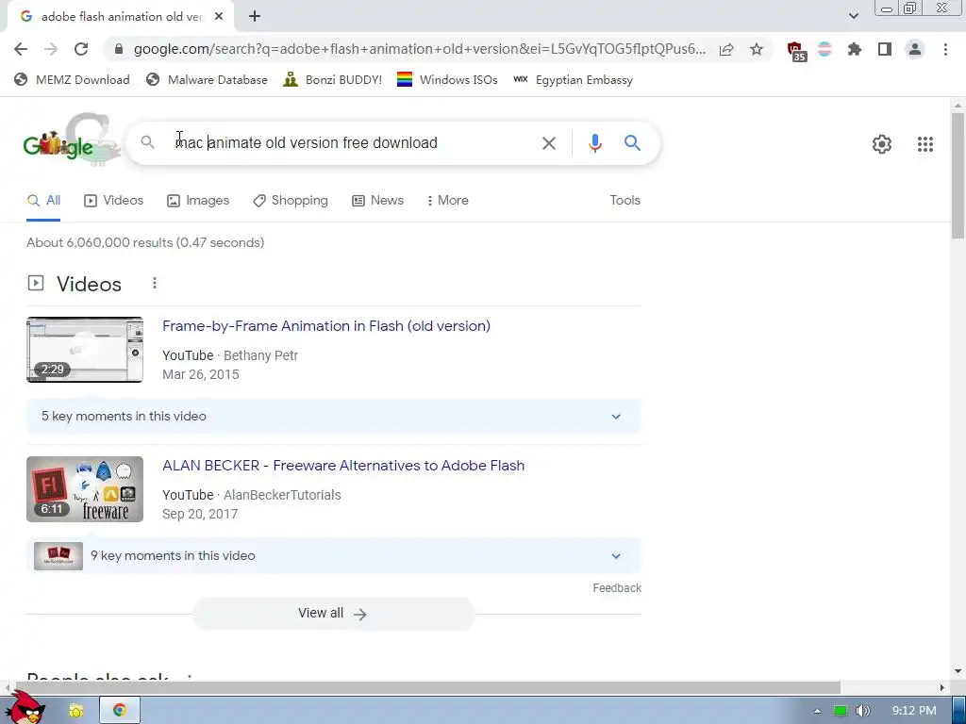Show hidden system tray icons
966x724 pixels.
817,711
